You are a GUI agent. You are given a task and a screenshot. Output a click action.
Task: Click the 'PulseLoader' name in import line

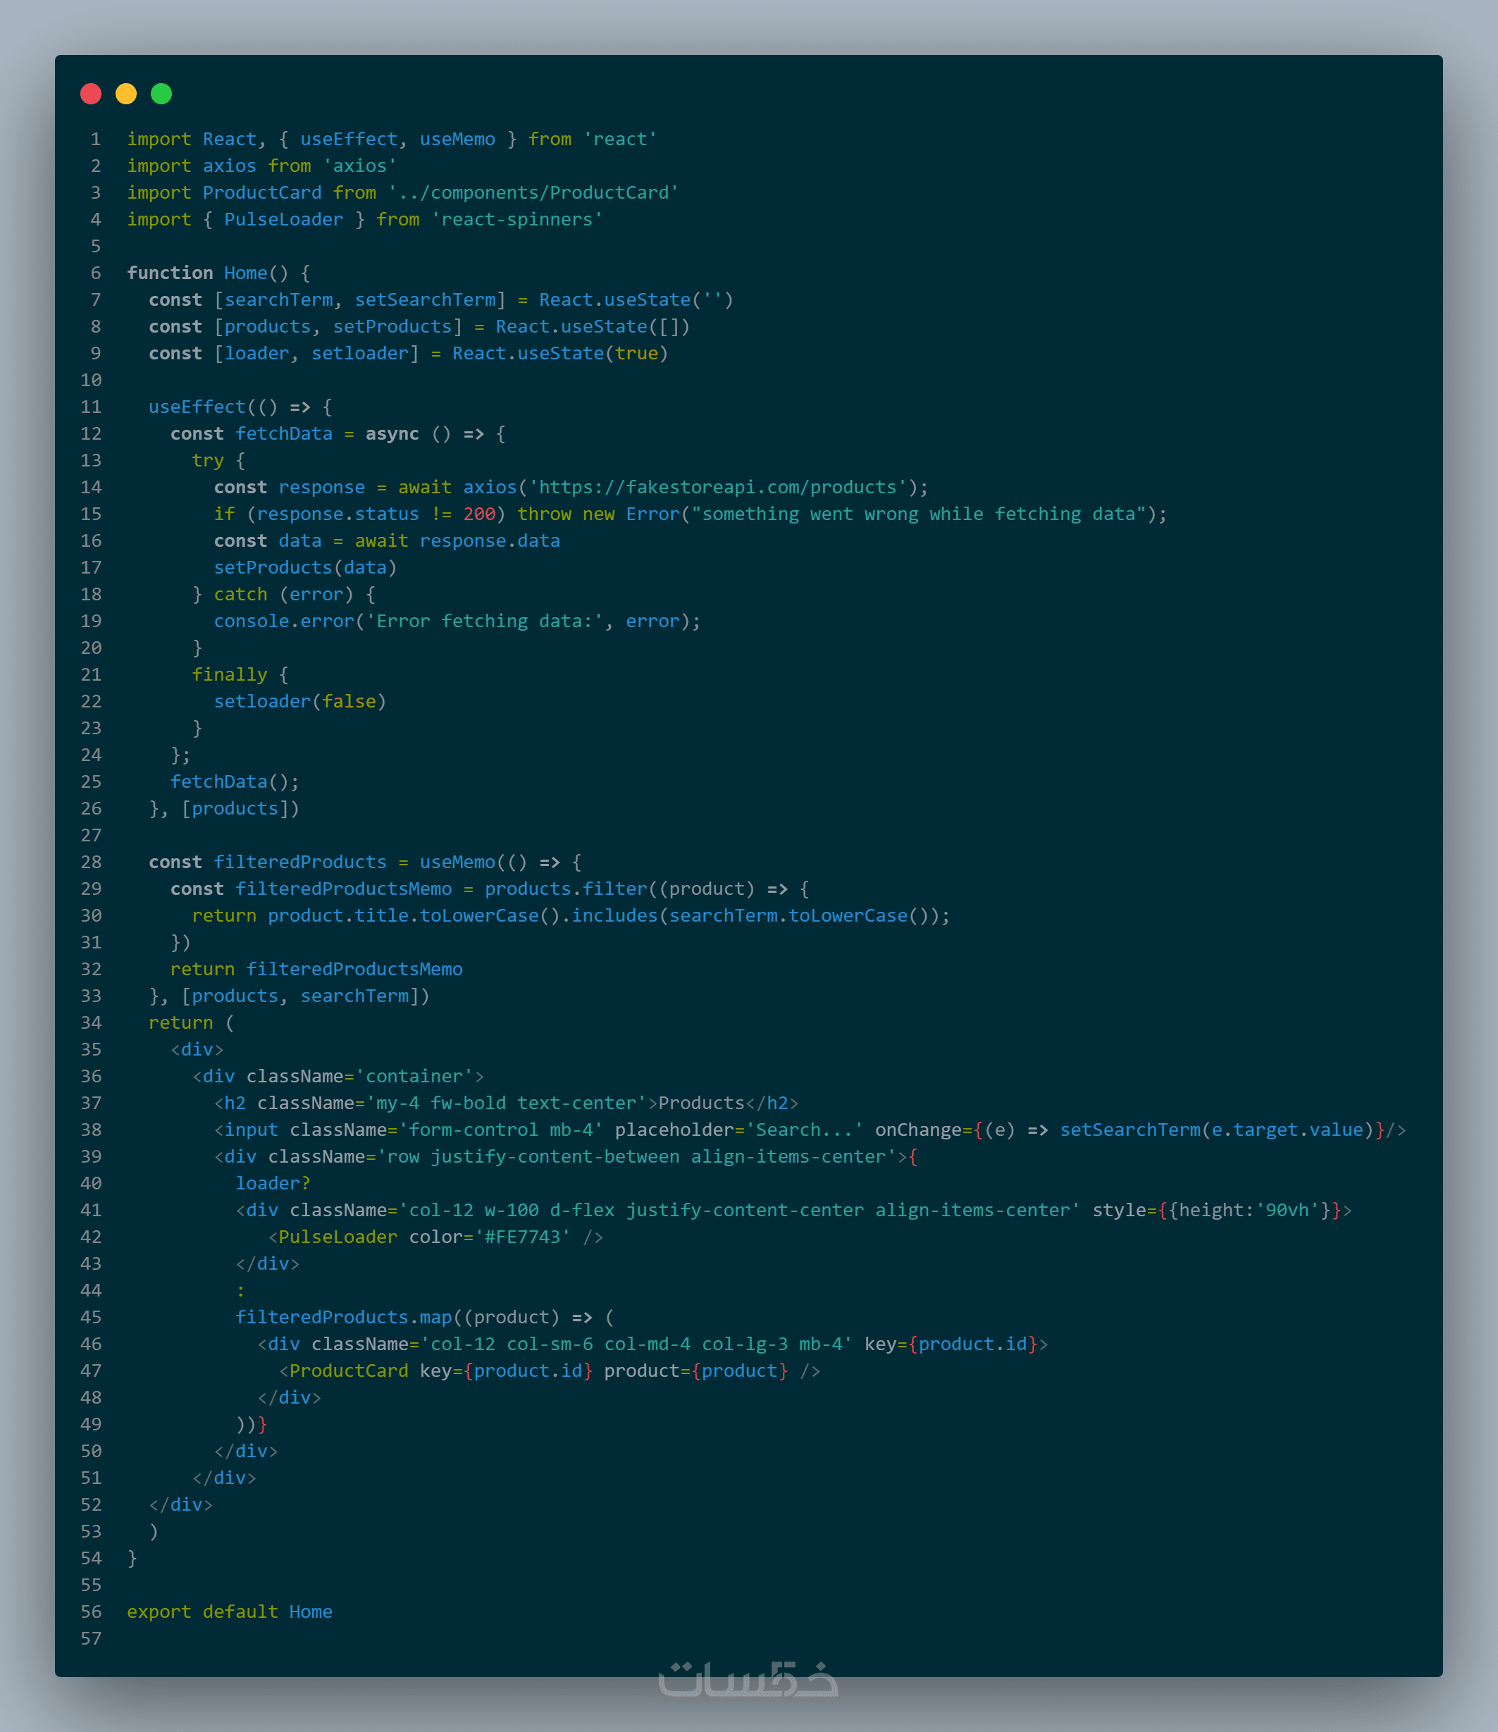283,220
